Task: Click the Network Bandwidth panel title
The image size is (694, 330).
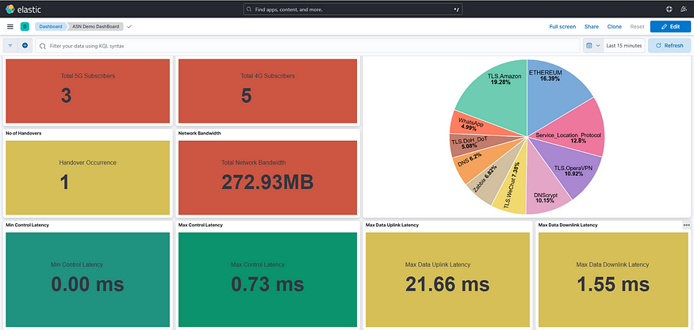Action: 199,133
